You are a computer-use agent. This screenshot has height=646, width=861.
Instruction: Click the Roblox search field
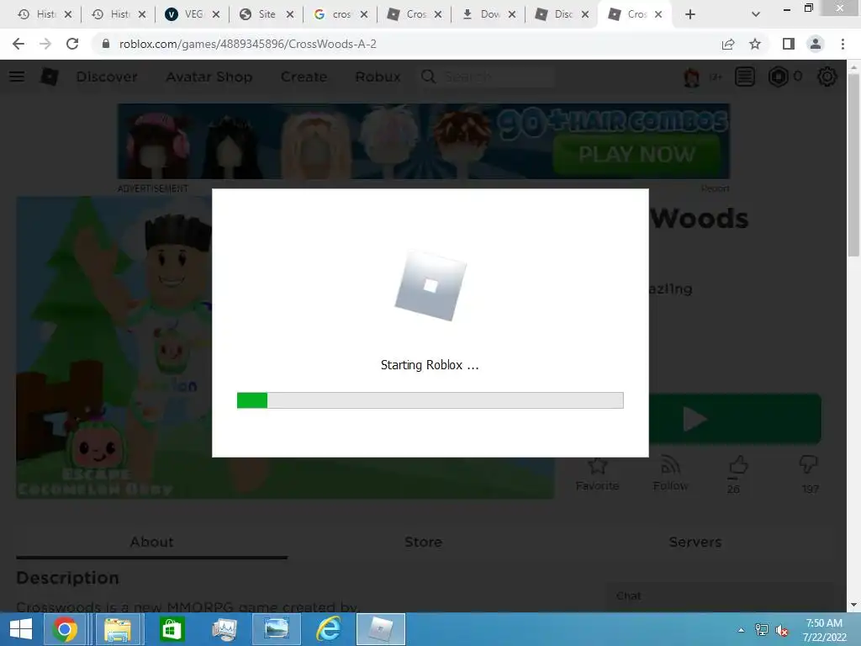tap(488, 77)
